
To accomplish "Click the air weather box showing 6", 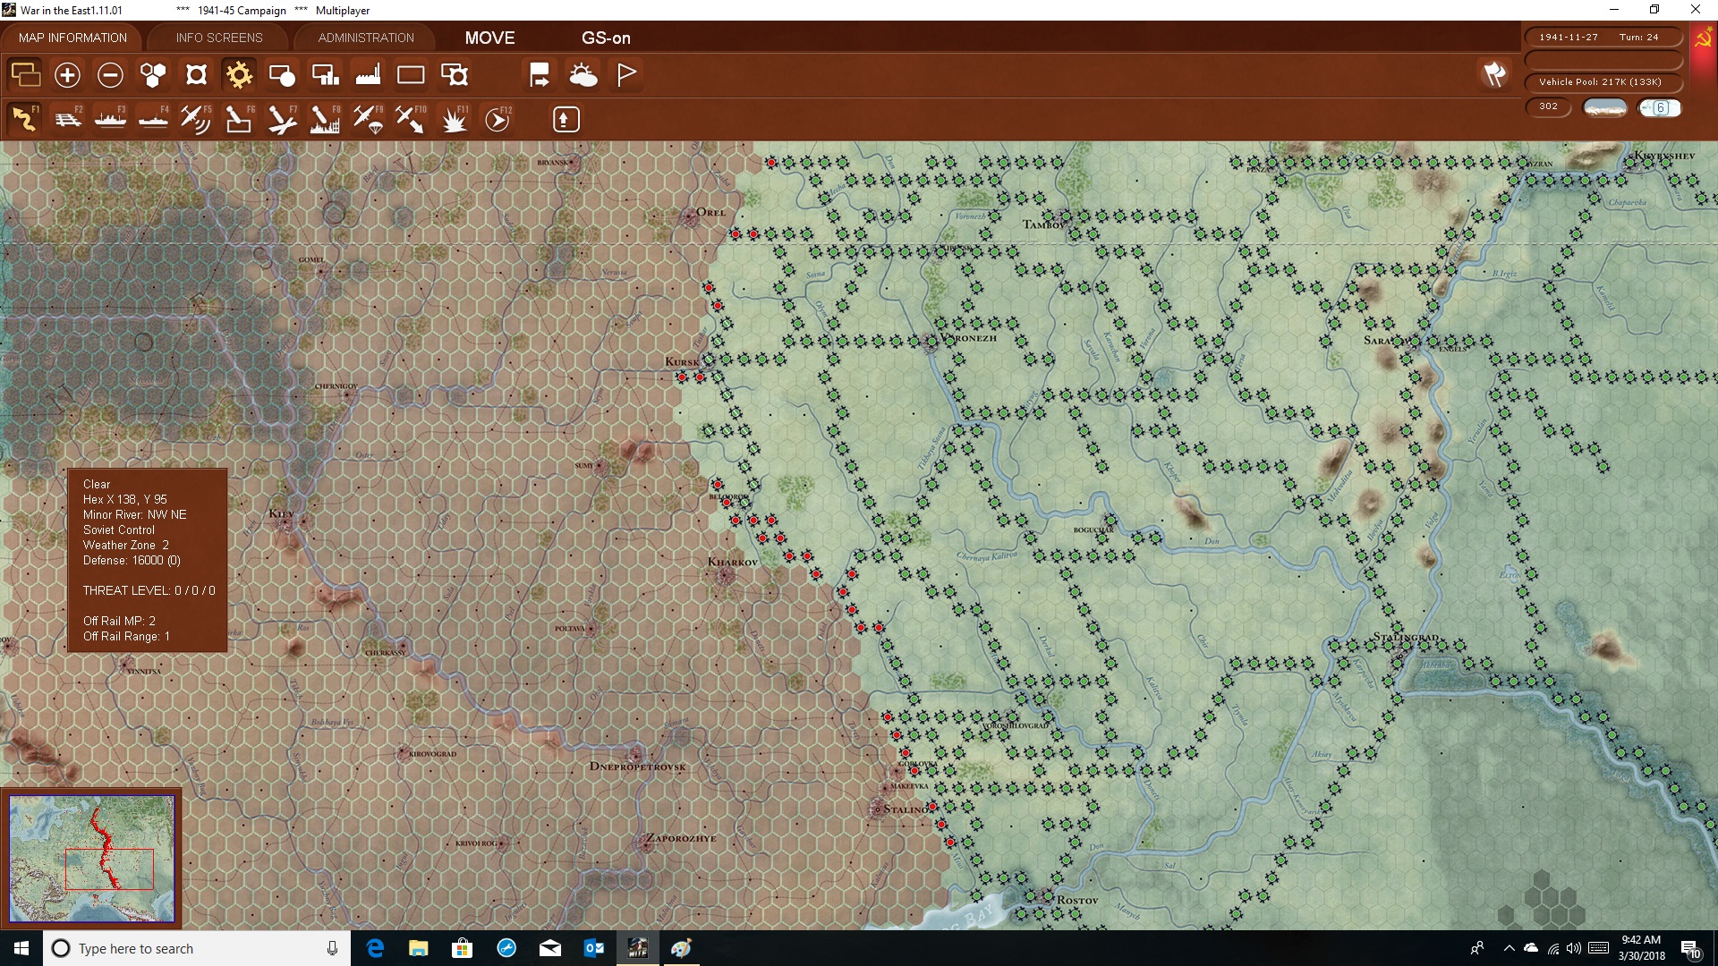I will [x=1660, y=107].
